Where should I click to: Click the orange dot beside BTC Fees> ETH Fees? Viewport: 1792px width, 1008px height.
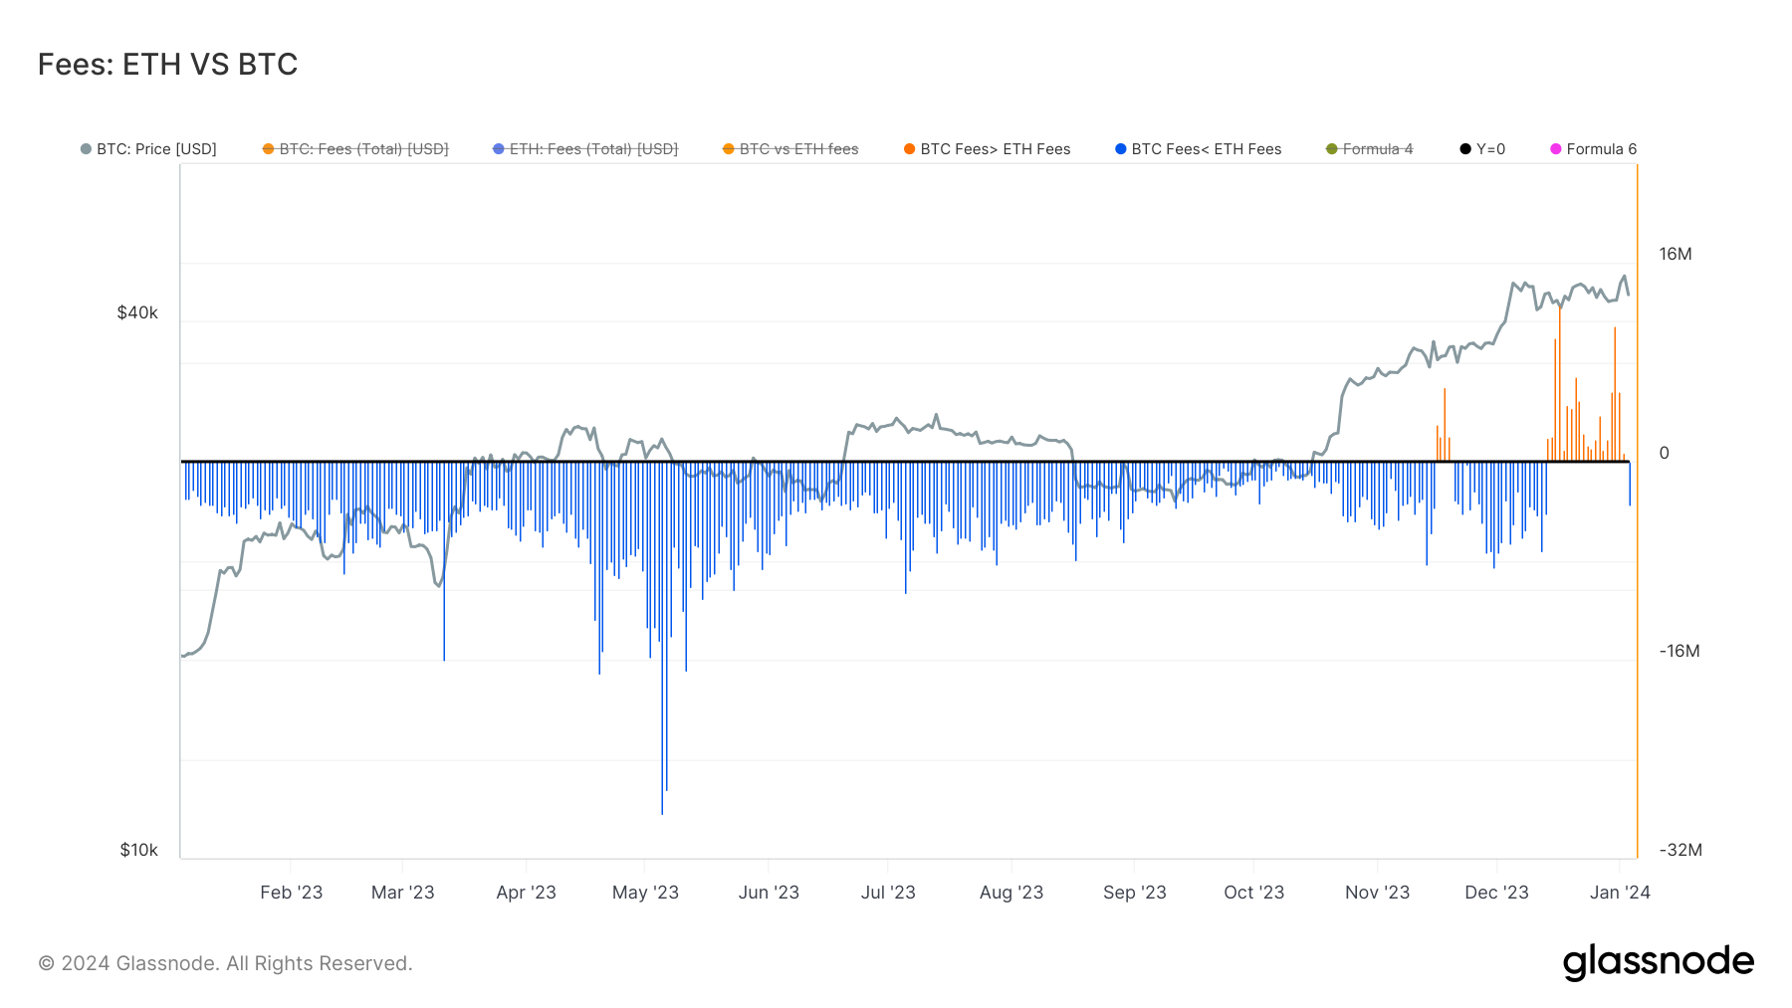[x=910, y=149]
